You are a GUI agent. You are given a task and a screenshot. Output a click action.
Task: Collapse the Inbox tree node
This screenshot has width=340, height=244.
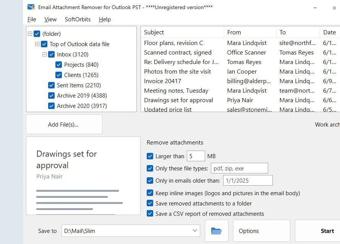pyautogui.click(x=44, y=54)
